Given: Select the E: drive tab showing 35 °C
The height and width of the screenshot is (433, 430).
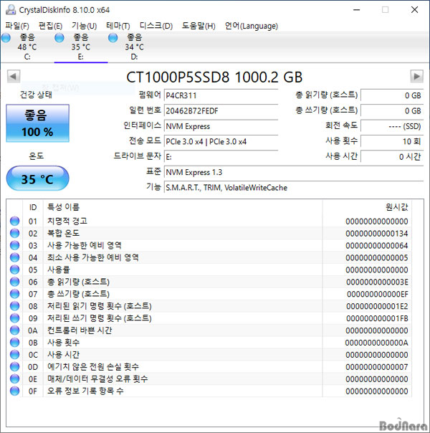Looking at the screenshot, I should tap(80, 47).
